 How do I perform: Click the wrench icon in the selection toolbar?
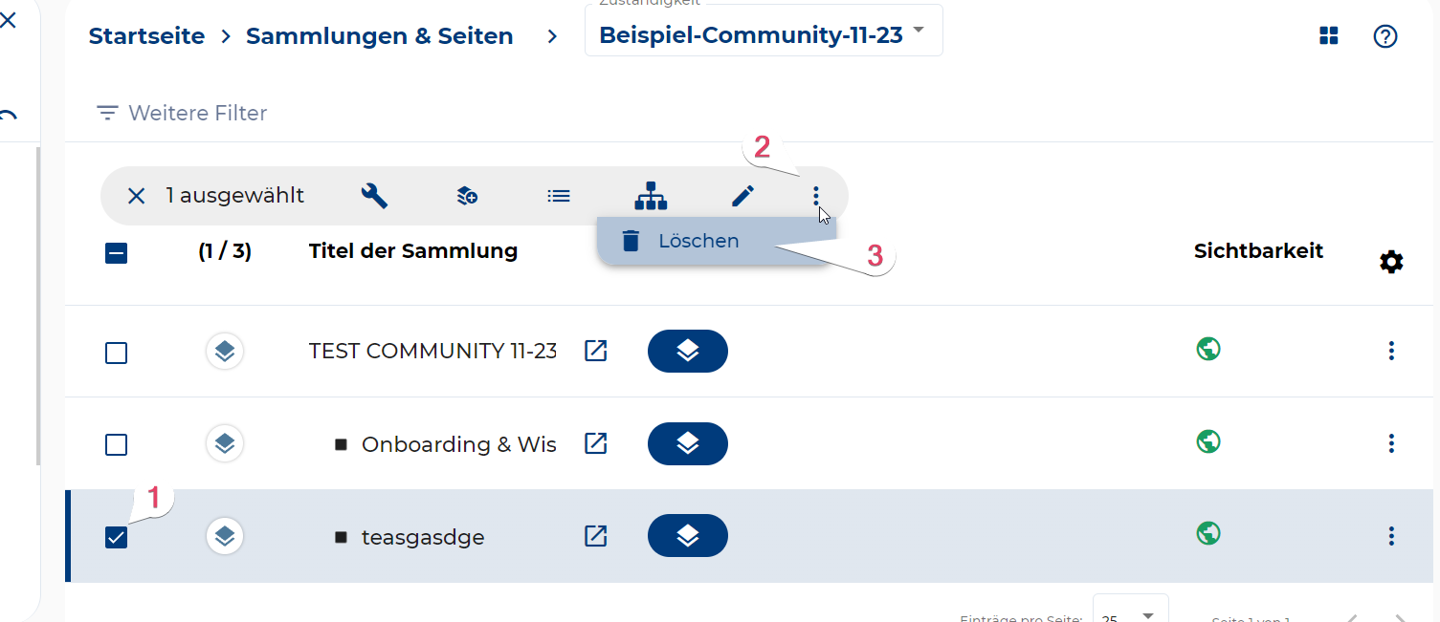pyautogui.click(x=374, y=196)
